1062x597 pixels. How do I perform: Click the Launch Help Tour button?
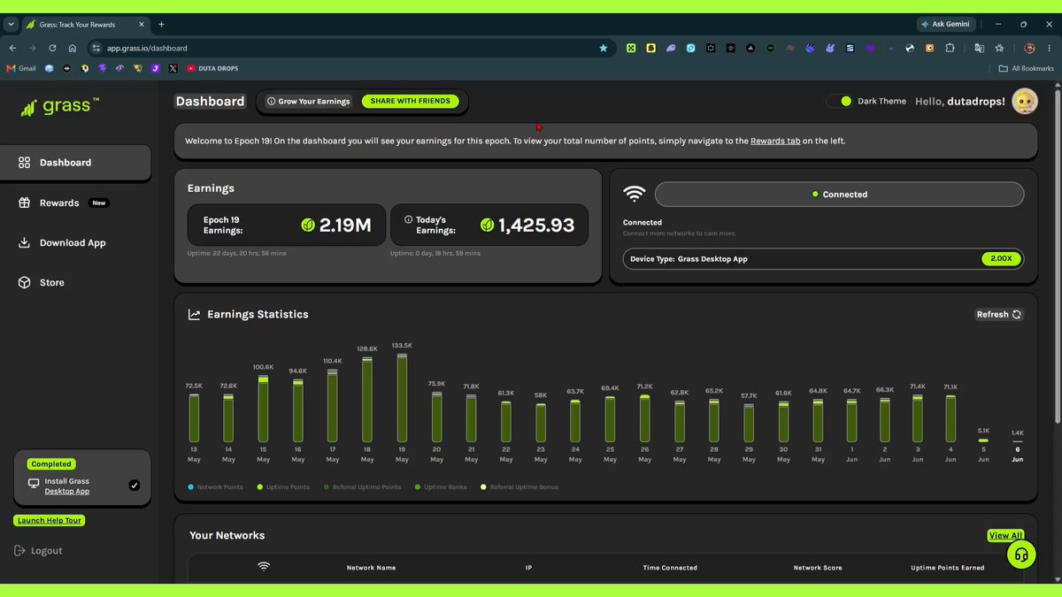tap(50, 520)
